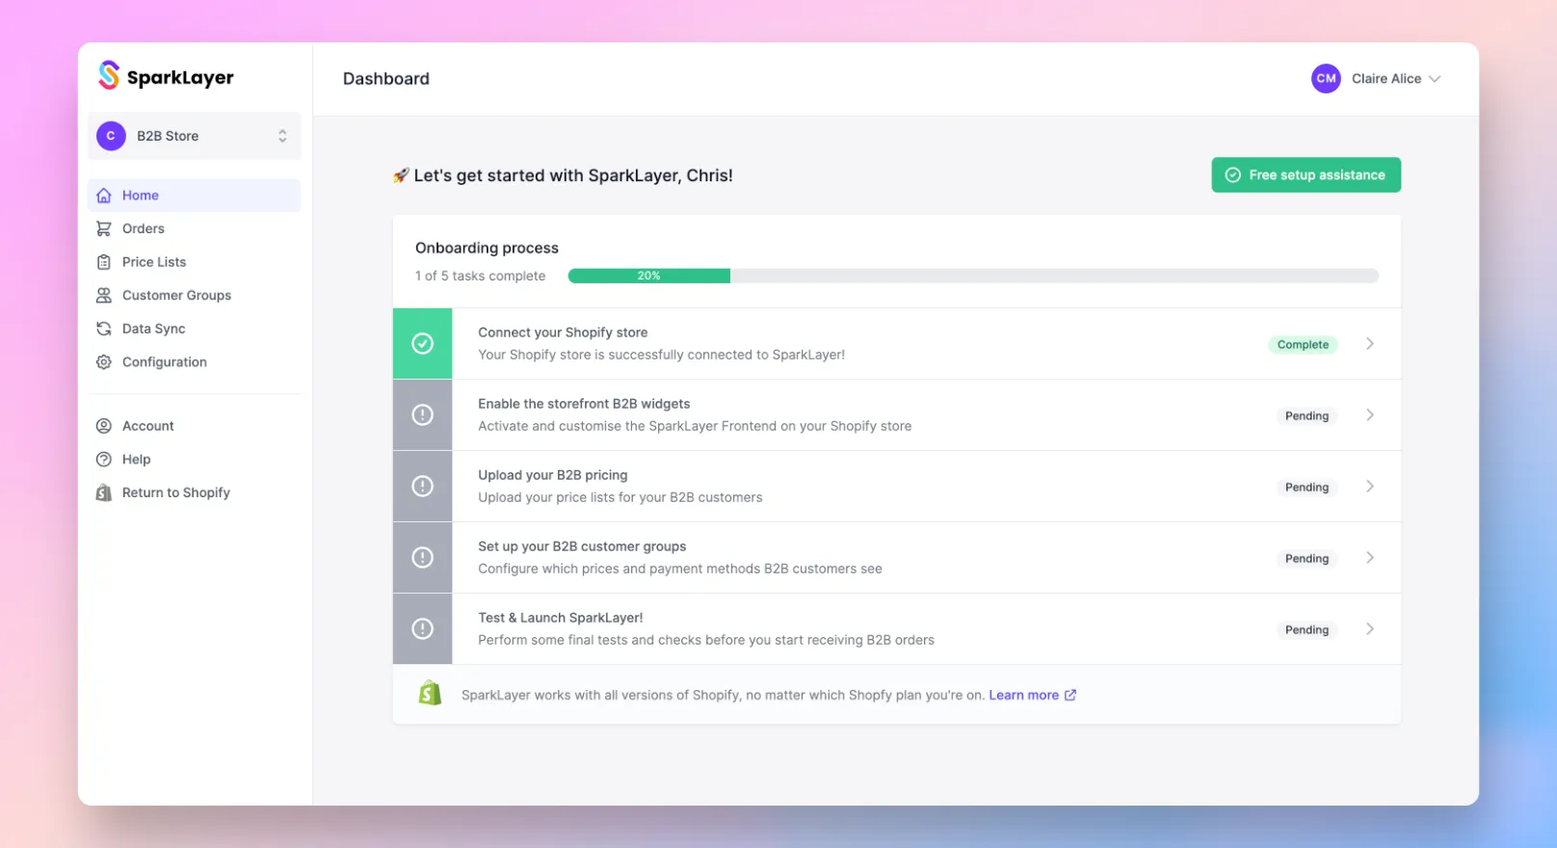This screenshot has width=1557, height=848.
Task: Click the Connect your Shopify store title
Action: [x=563, y=332]
